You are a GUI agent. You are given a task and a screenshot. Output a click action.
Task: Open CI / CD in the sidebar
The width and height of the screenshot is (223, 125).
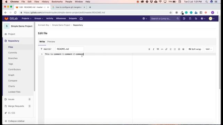tap(11, 113)
